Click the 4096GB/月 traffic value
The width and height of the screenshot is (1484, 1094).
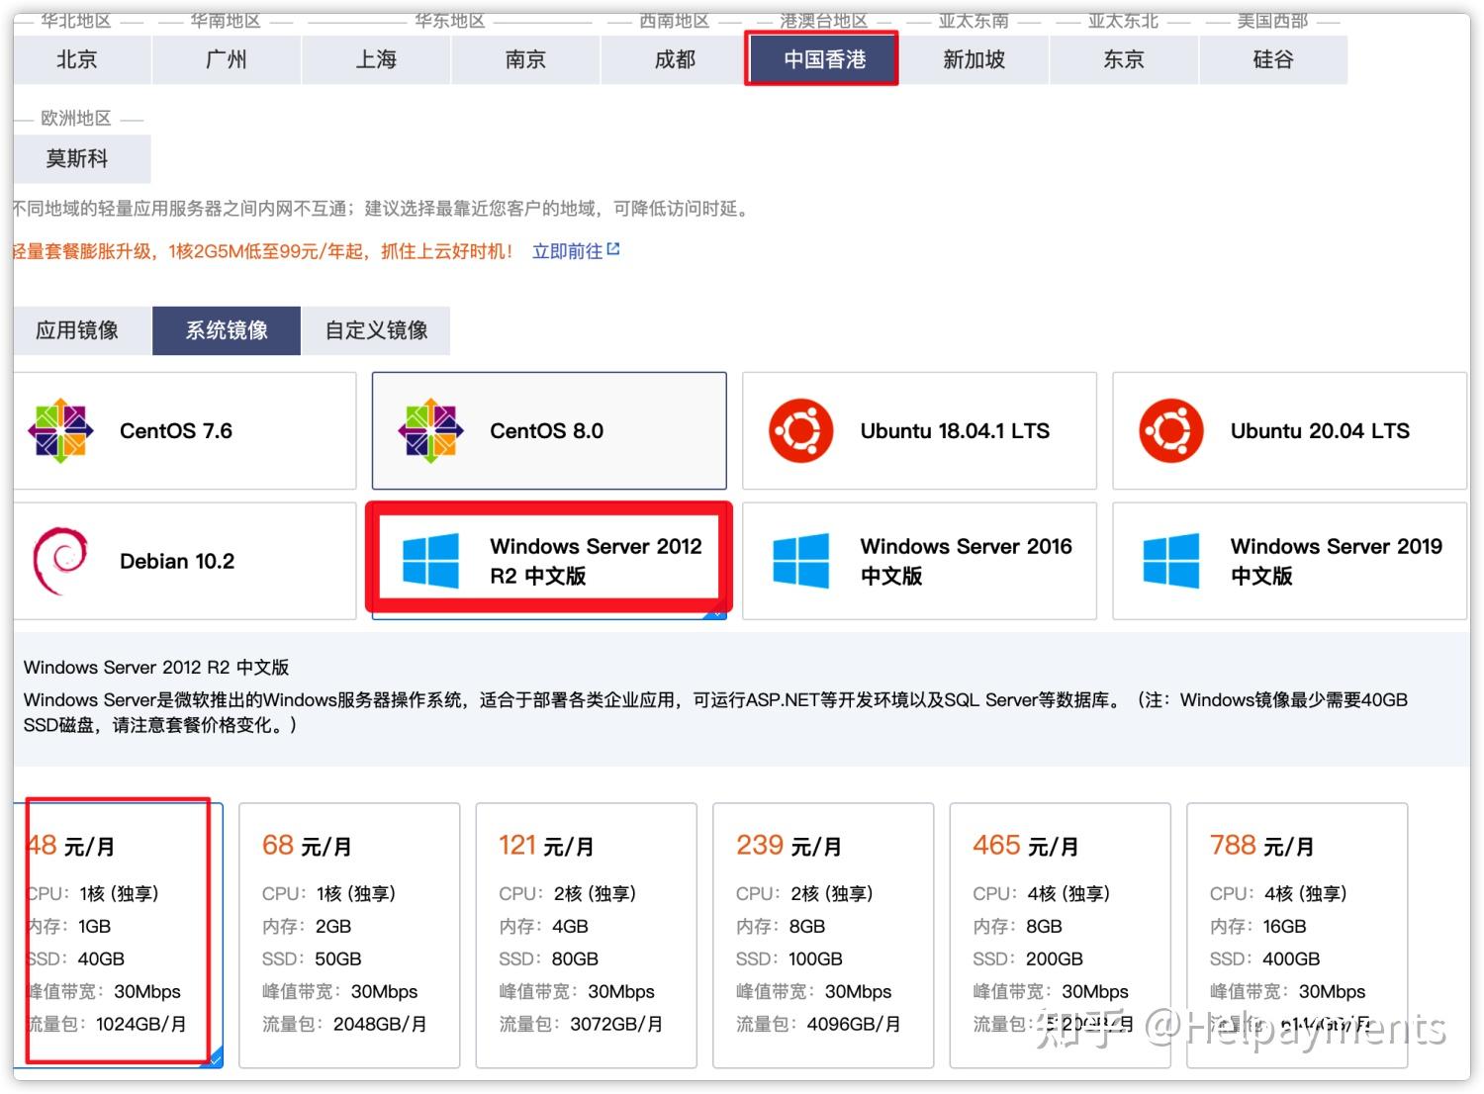pos(854,1025)
